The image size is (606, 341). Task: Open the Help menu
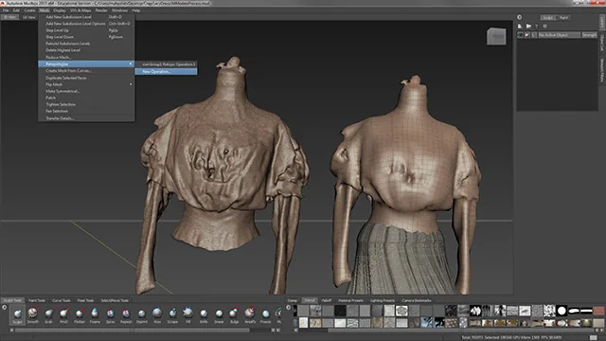[136, 10]
